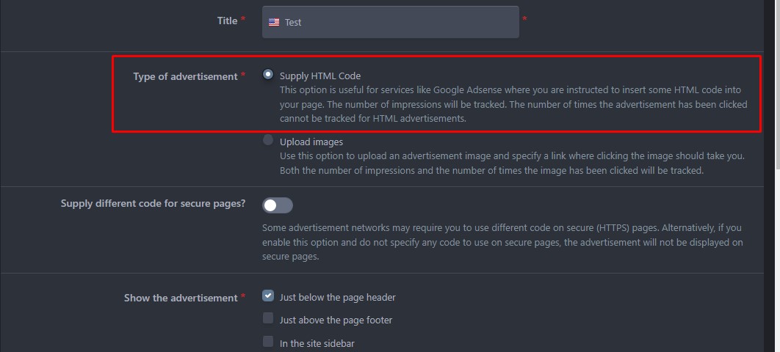This screenshot has width=780, height=352.
Task: Click the 'Show the advertisement' label
Action: coord(181,298)
